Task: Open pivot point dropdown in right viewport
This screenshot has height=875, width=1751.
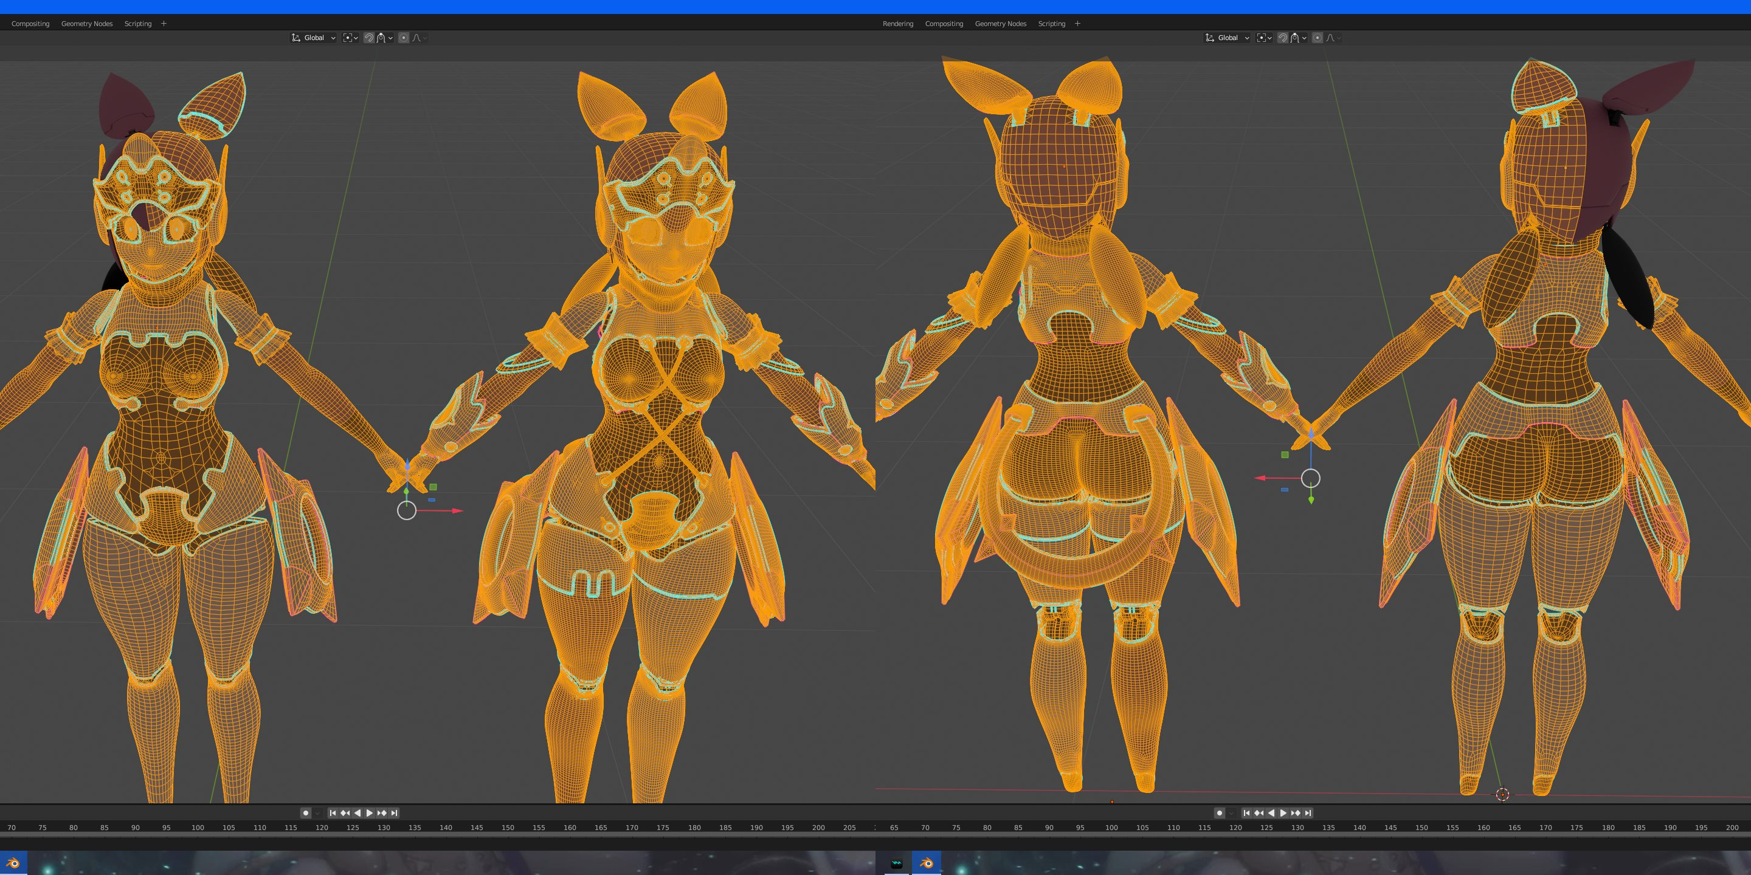Action: [x=1265, y=38]
